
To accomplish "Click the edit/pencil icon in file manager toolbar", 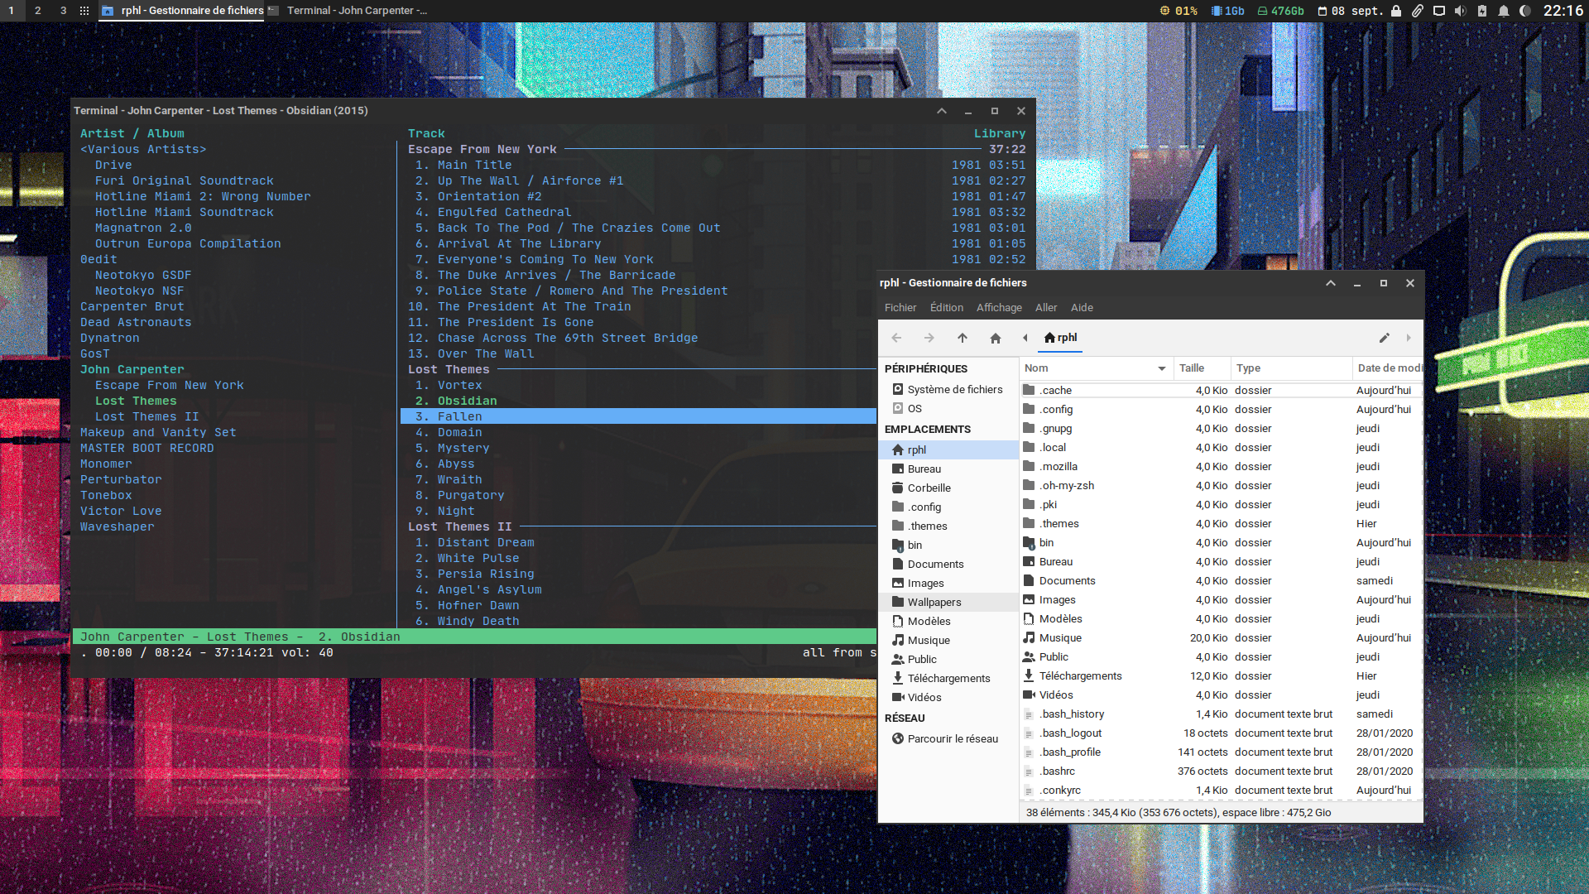I will pos(1385,337).
